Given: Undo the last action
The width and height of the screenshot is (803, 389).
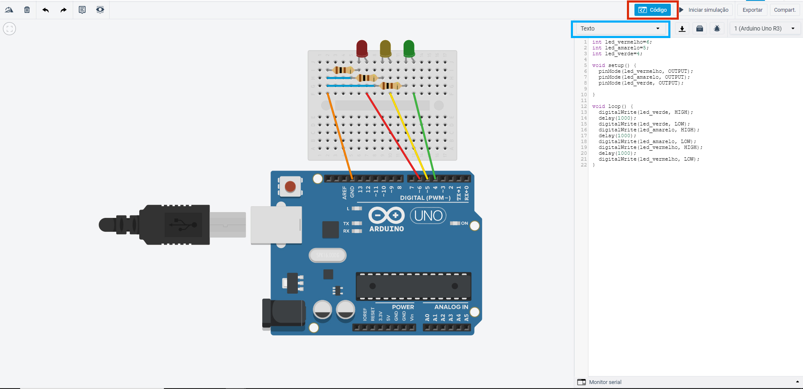Looking at the screenshot, I should [x=46, y=10].
